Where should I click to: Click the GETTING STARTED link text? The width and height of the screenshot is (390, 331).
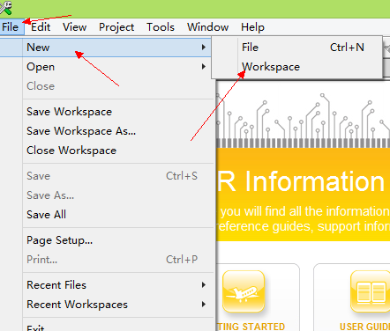click(x=251, y=327)
